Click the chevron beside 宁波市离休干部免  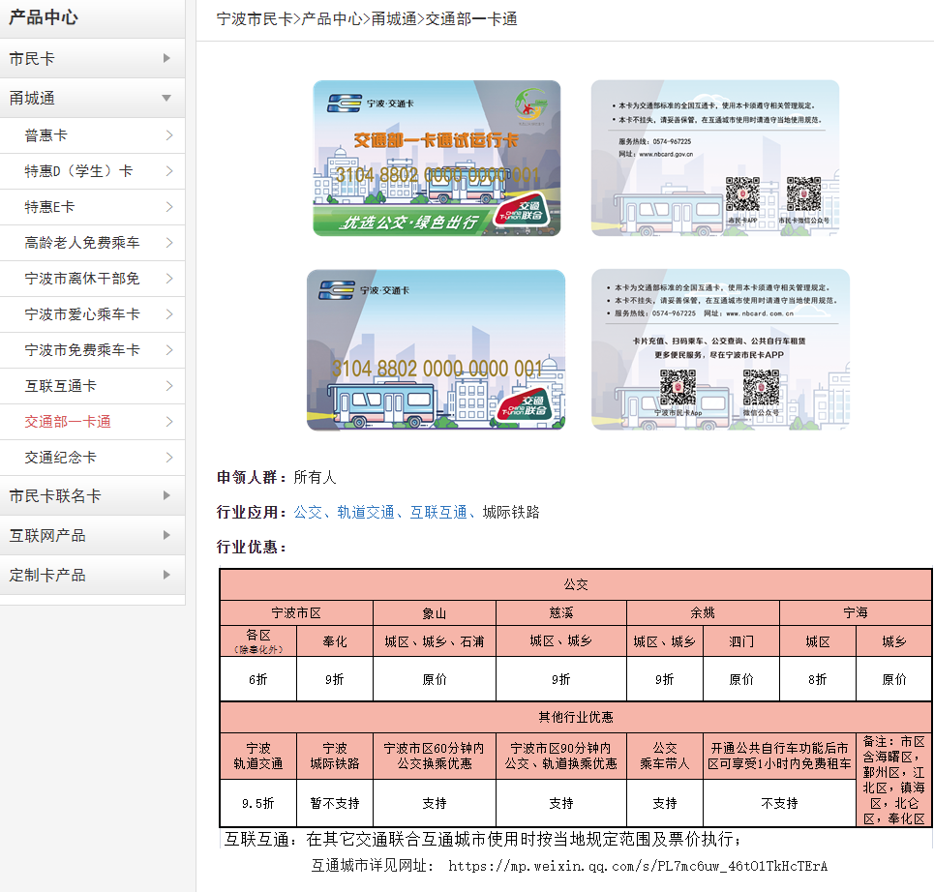169,279
